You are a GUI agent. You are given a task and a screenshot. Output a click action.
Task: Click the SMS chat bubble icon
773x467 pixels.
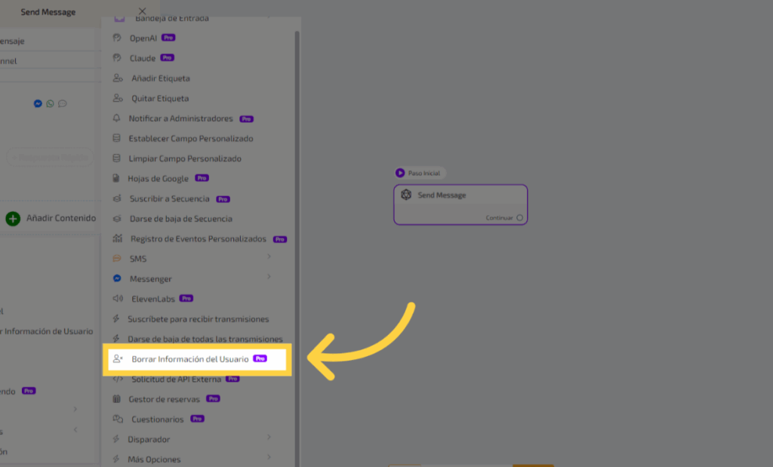click(x=117, y=259)
